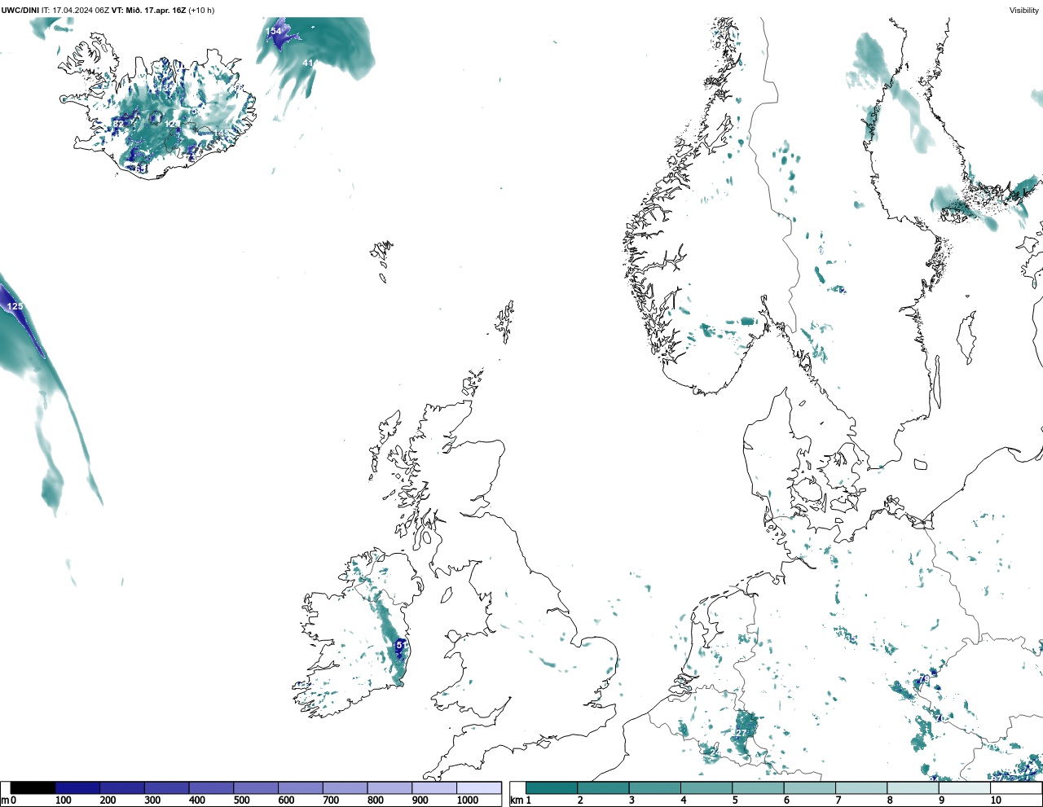This screenshot has height=807, width=1043.
Task: Click the '124' value label in central Iceland
Action: point(172,124)
